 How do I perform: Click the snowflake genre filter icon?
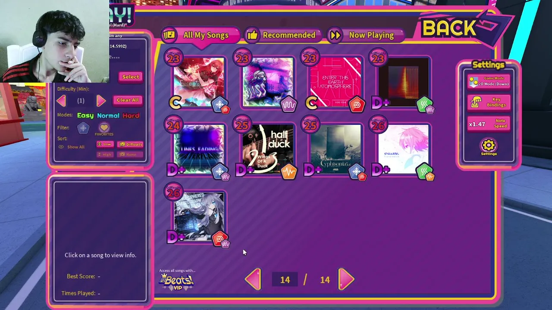point(83,128)
